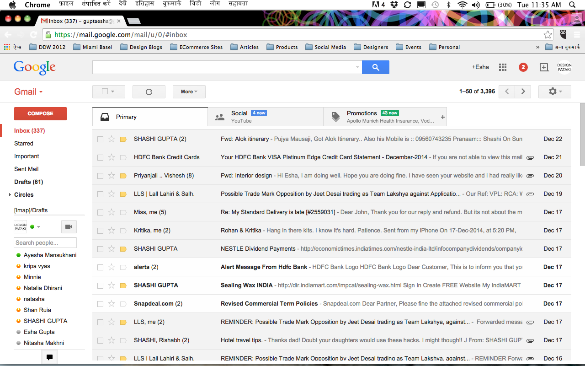Click the bookmark star in address bar
This screenshot has height=366, width=585.
click(548, 35)
